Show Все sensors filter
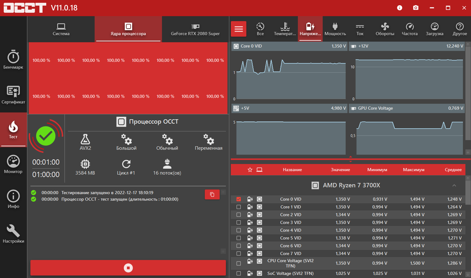This screenshot has height=278, width=471. [260, 29]
